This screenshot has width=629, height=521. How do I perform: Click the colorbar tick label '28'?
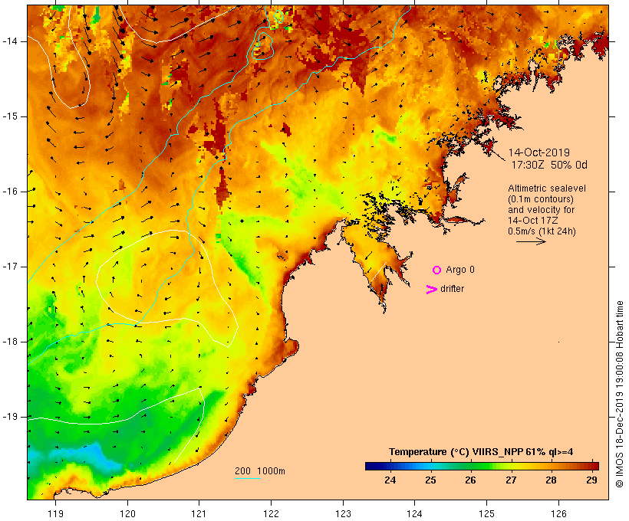(552, 480)
